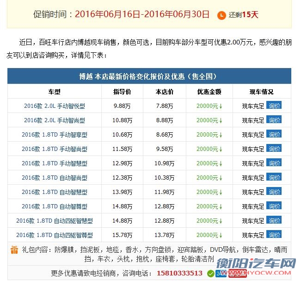Open 2016款 1.8TD 自动智慧型 link
Viewport: 301px width, 281px height.
click(55, 192)
